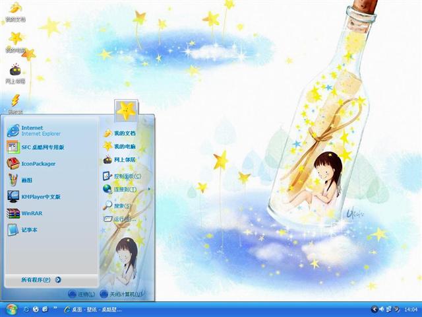Launch IconPackager from Start menu
The width and height of the screenshot is (422, 317).
[51, 164]
